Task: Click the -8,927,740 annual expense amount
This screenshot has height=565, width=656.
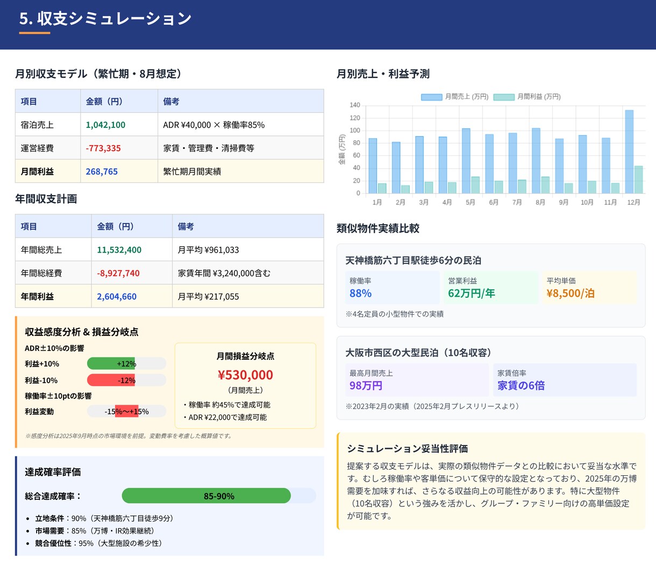Action: click(x=118, y=273)
